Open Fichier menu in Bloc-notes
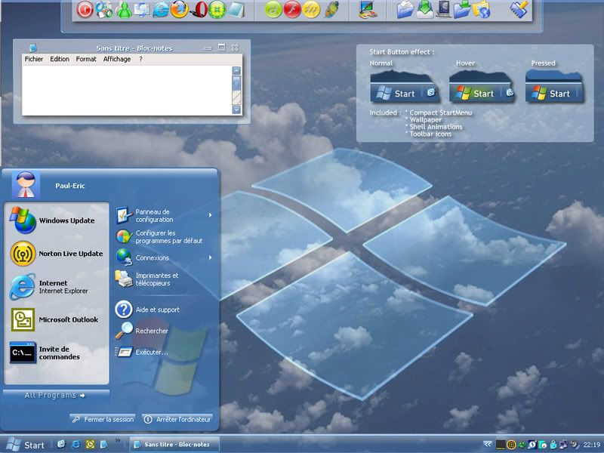The height and width of the screenshot is (453, 604). click(34, 59)
